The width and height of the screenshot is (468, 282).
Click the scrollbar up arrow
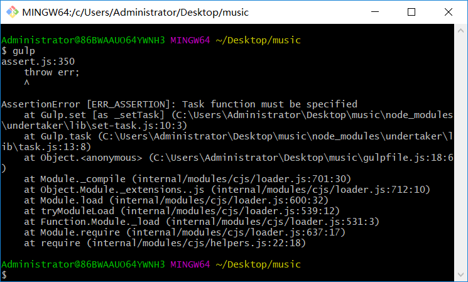[x=460, y=30]
